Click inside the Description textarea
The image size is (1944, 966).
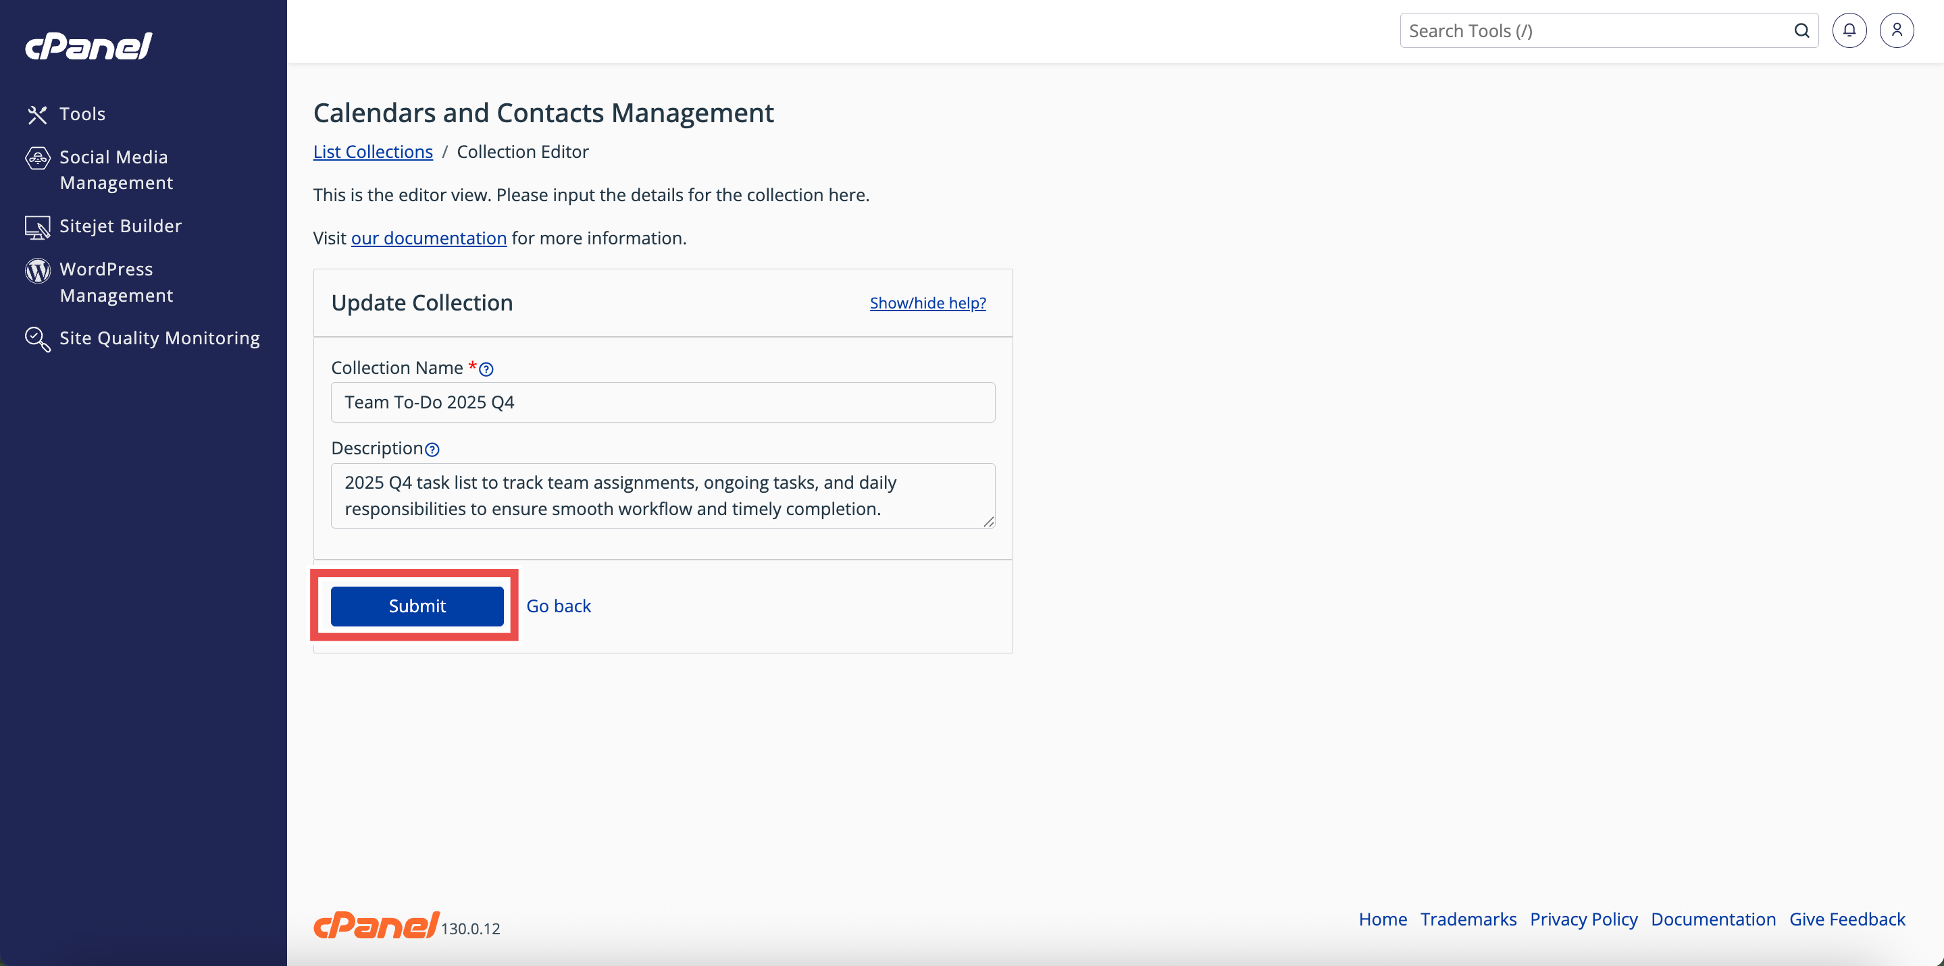(662, 495)
